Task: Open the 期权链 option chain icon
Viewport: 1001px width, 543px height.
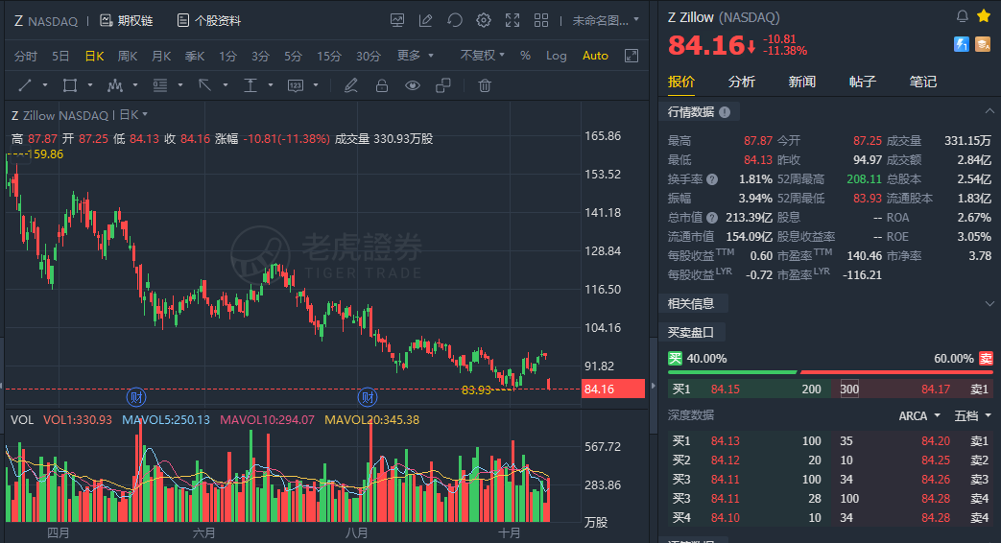Action: (106, 21)
